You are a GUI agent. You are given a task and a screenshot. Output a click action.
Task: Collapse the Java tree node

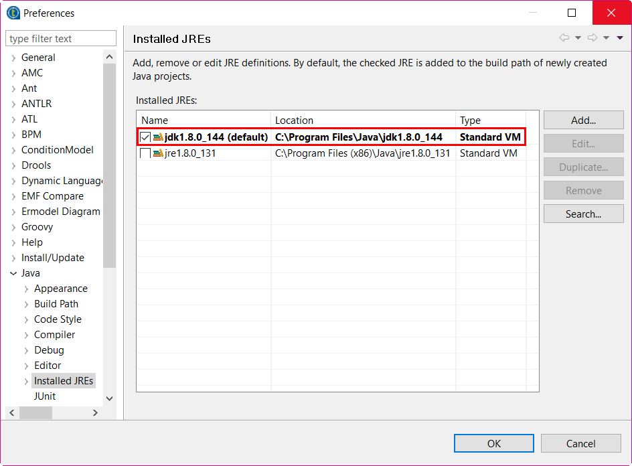coord(13,273)
